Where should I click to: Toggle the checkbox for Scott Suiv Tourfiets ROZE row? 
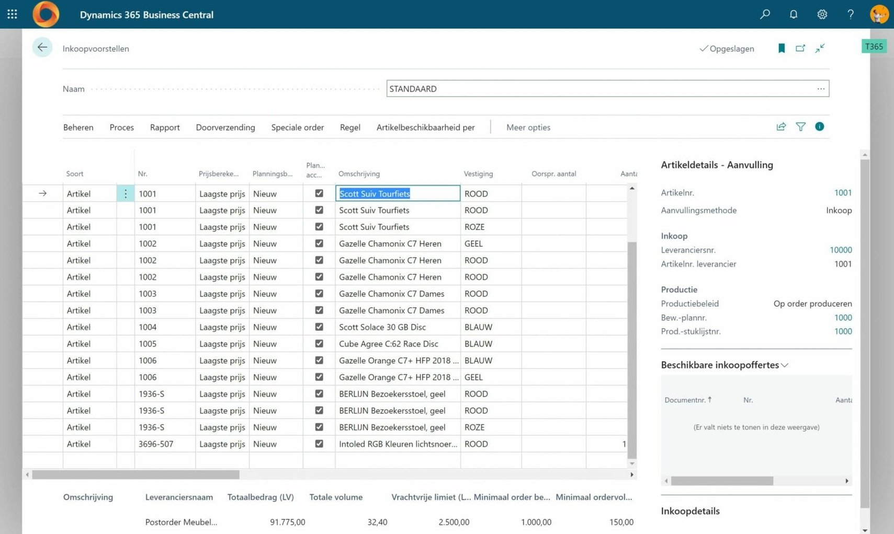pyautogui.click(x=319, y=227)
